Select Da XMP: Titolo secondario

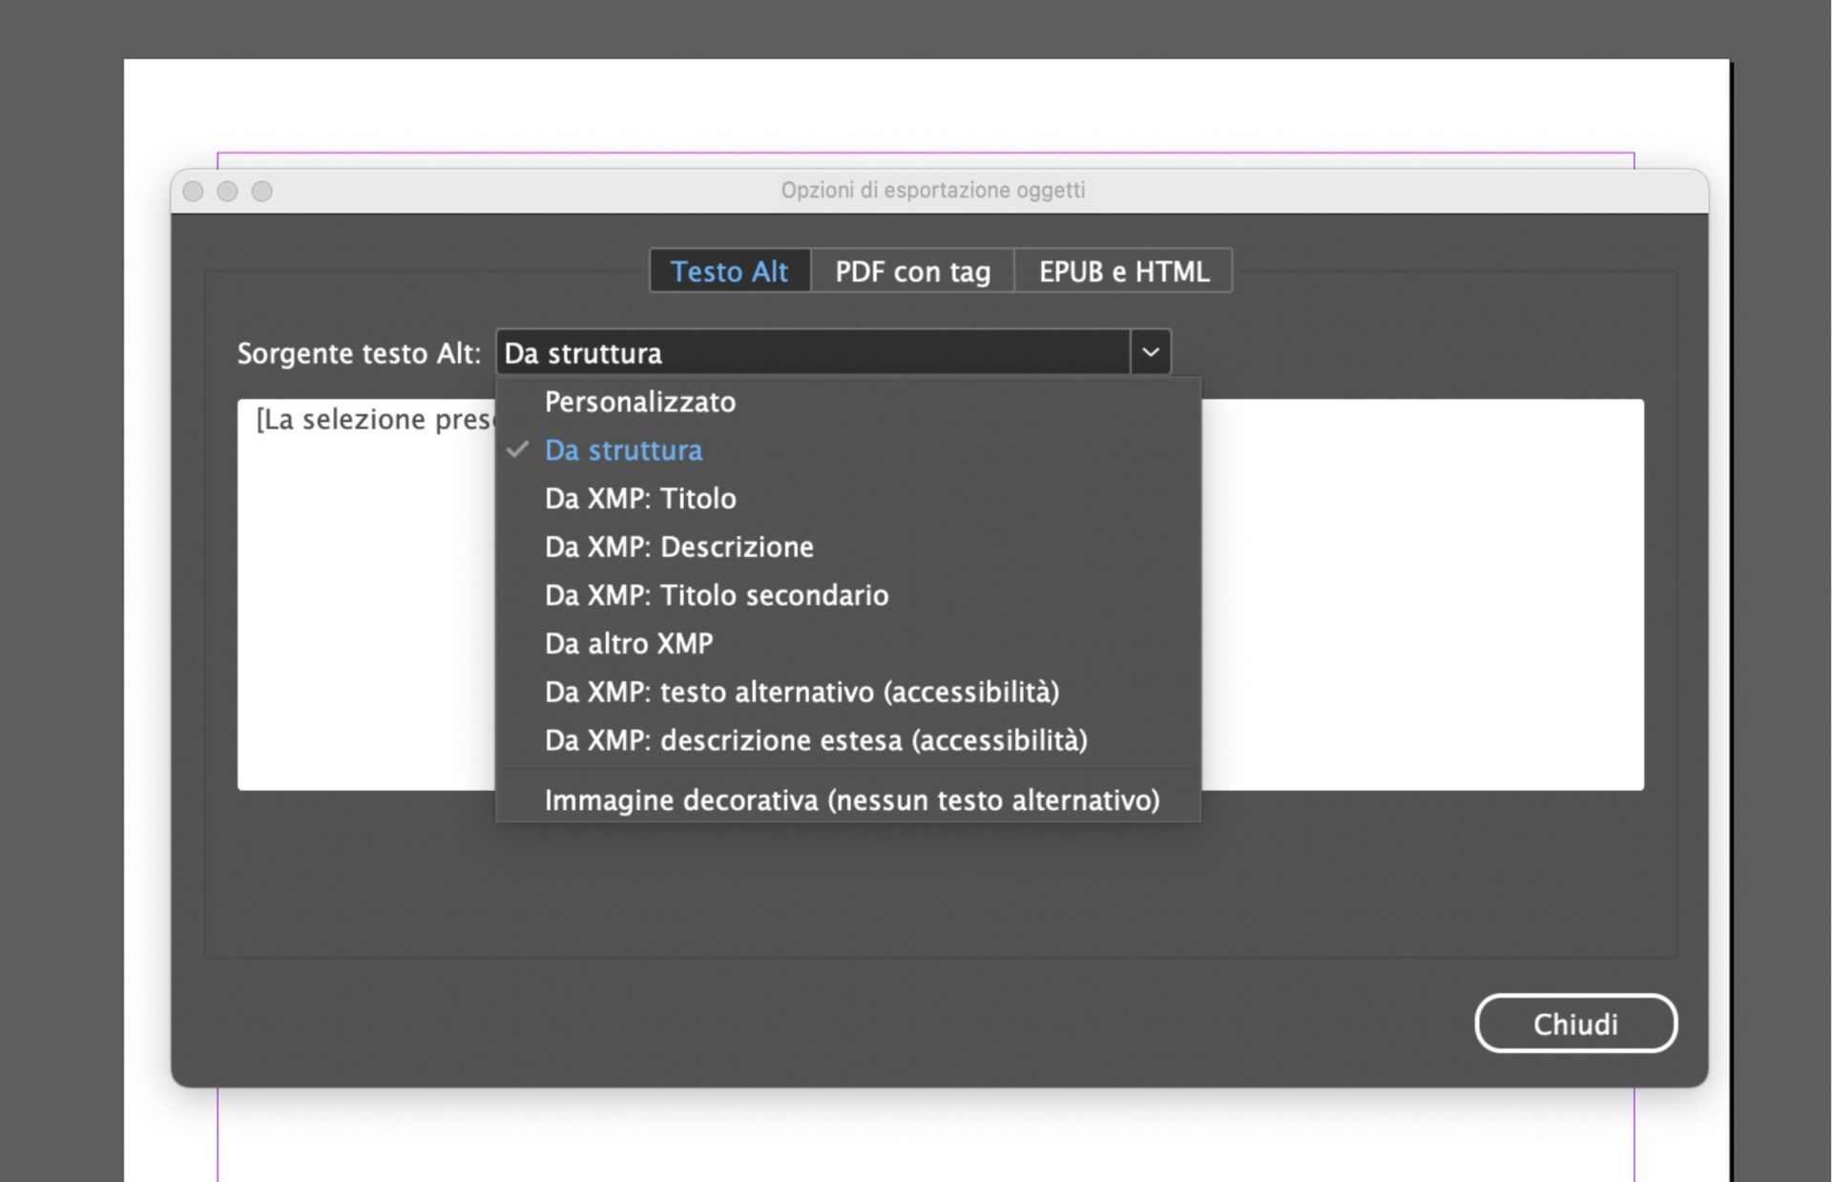pos(716,595)
